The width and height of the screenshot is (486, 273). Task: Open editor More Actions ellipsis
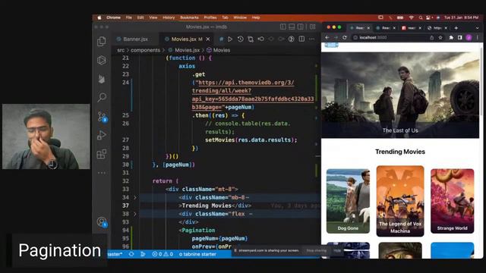coord(312,39)
